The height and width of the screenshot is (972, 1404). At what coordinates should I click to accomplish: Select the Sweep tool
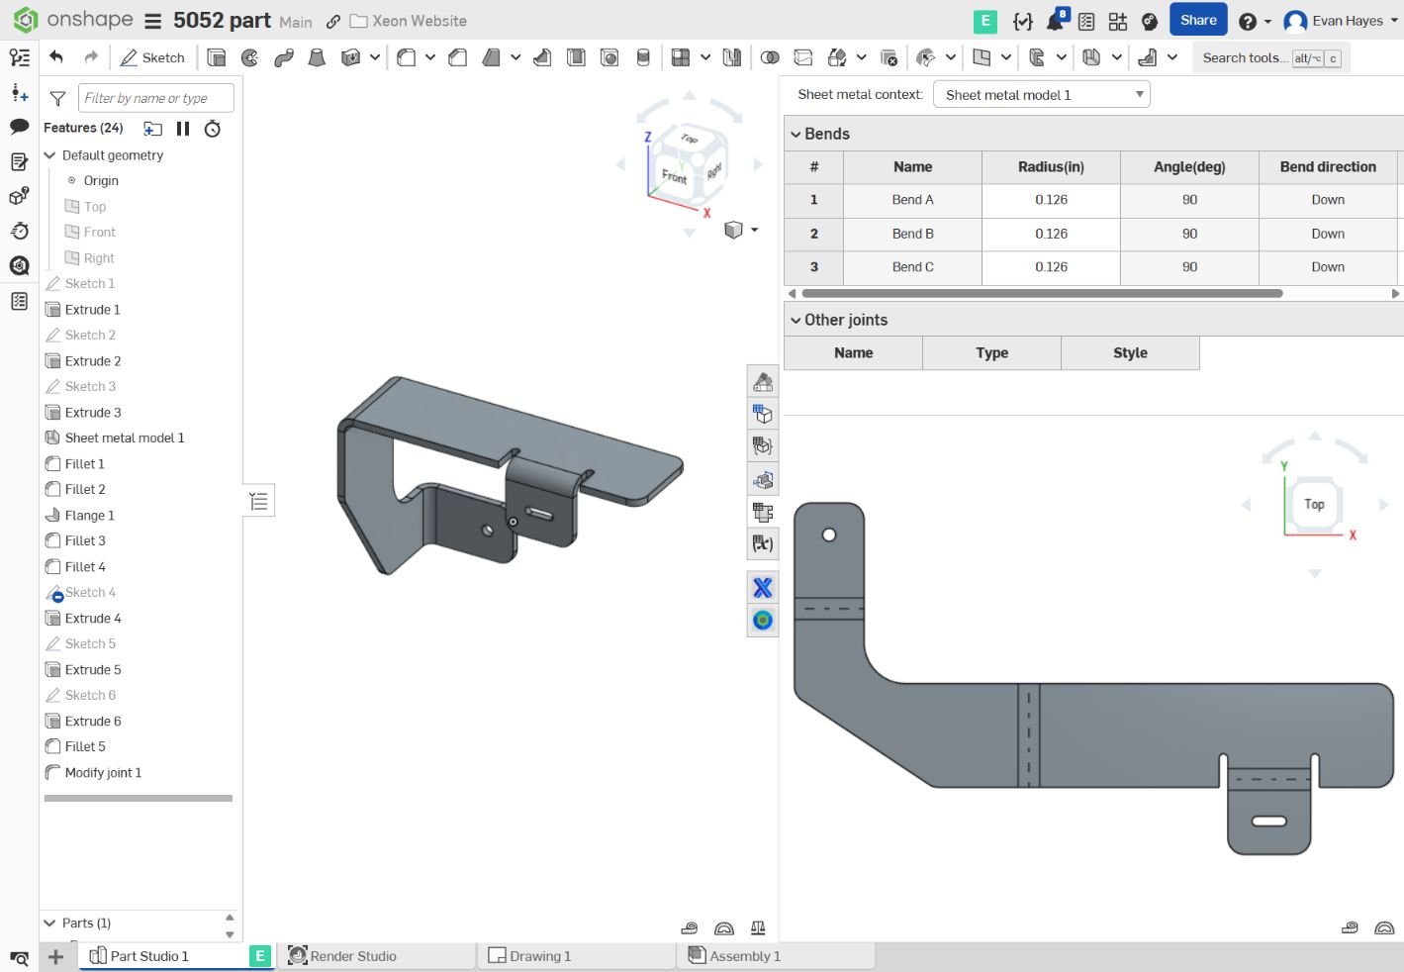[284, 58]
